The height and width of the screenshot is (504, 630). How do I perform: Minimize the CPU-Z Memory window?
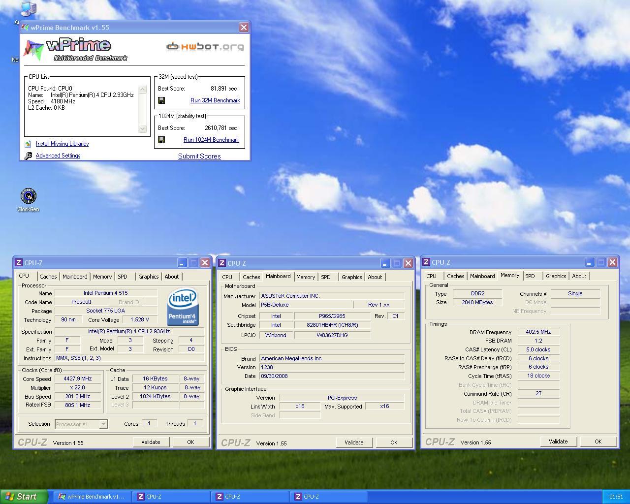click(589, 262)
